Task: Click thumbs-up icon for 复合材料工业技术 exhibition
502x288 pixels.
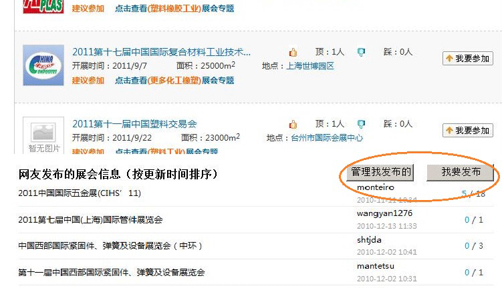Action: pyautogui.click(x=293, y=52)
